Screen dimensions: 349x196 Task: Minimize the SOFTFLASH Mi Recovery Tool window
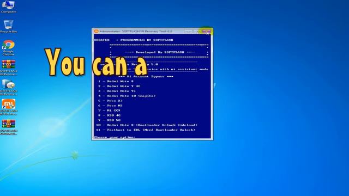[188, 32]
